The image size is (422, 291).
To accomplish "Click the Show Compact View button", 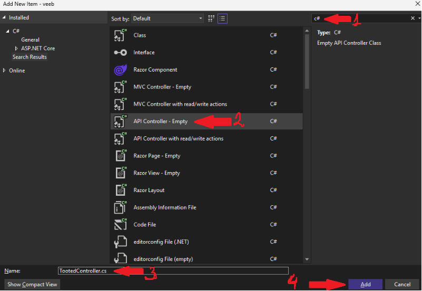I will (32, 285).
